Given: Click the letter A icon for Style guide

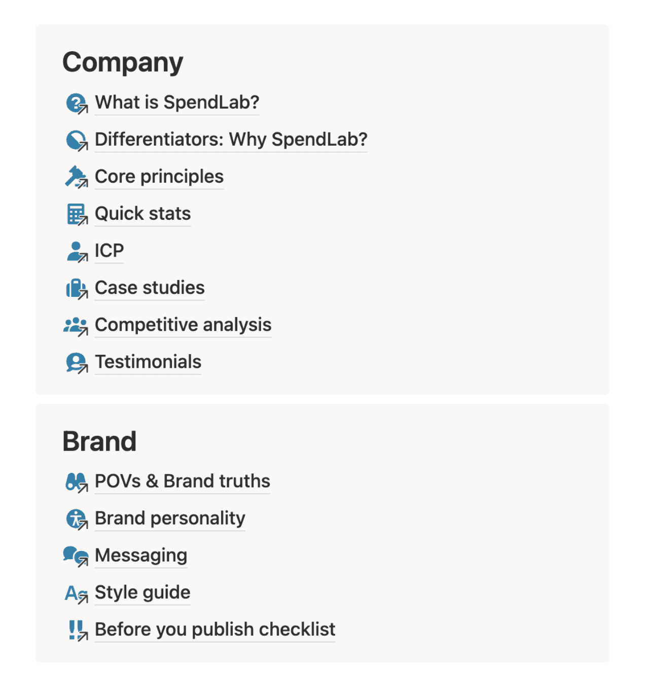Looking at the screenshot, I should coord(76,593).
